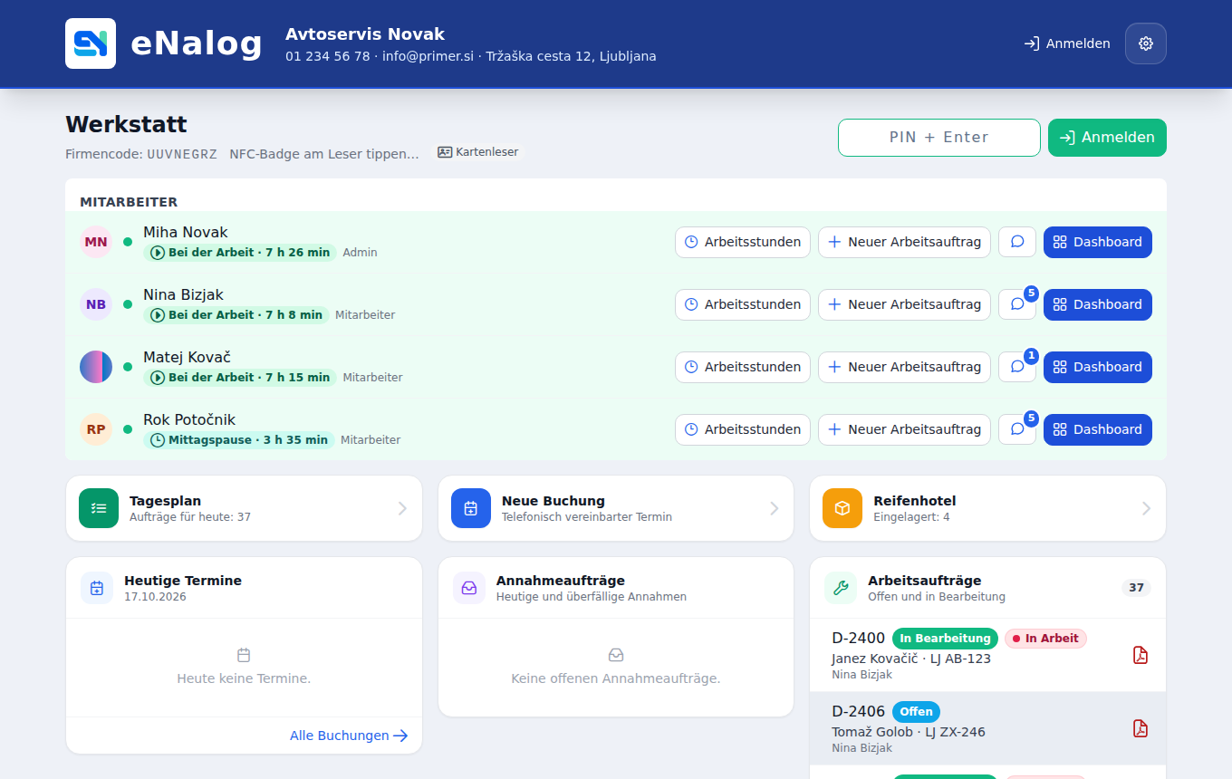Open the PDF icon for order D-2406

pos(1141,728)
